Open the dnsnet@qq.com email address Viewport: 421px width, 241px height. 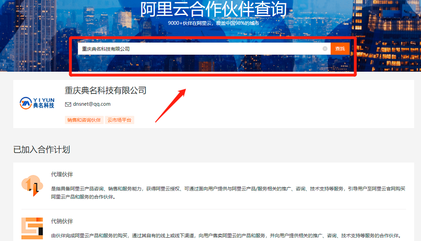(92, 104)
